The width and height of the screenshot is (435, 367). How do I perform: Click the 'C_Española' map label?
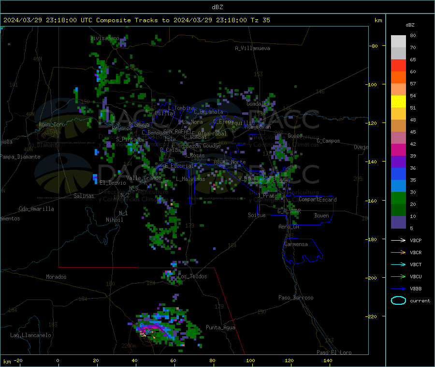point(208,112)
